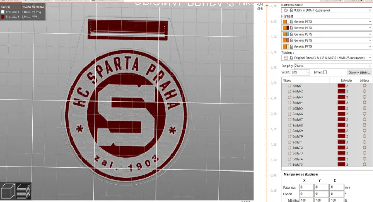Open the Original Prusa i3 MK3S printer dropdown
The width and height of the screenshot is (373, 202).
326,58
